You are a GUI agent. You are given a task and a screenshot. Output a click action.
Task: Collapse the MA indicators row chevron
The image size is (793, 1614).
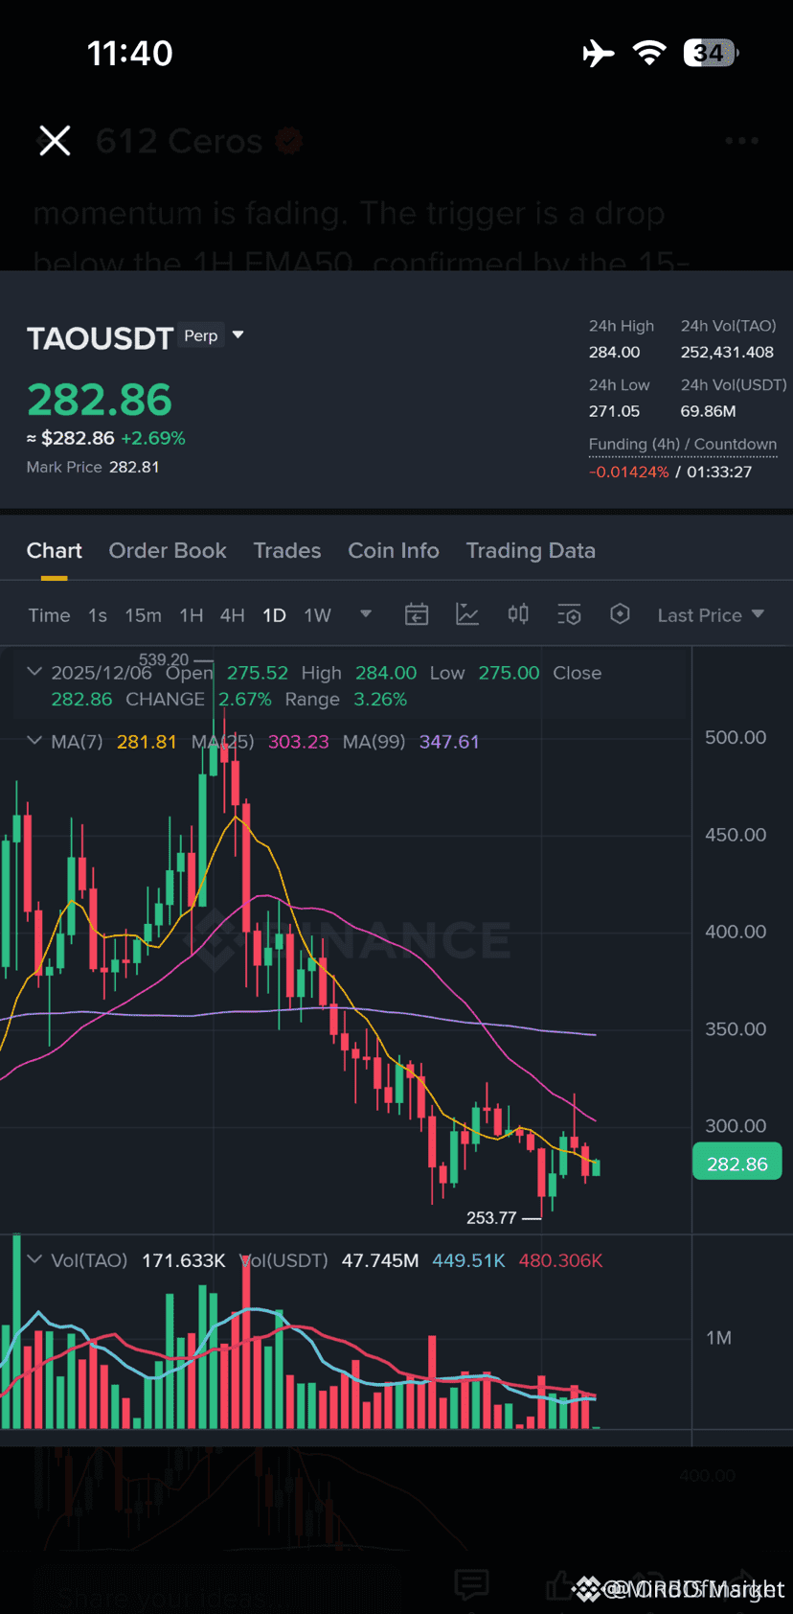(x=34, y=741)
